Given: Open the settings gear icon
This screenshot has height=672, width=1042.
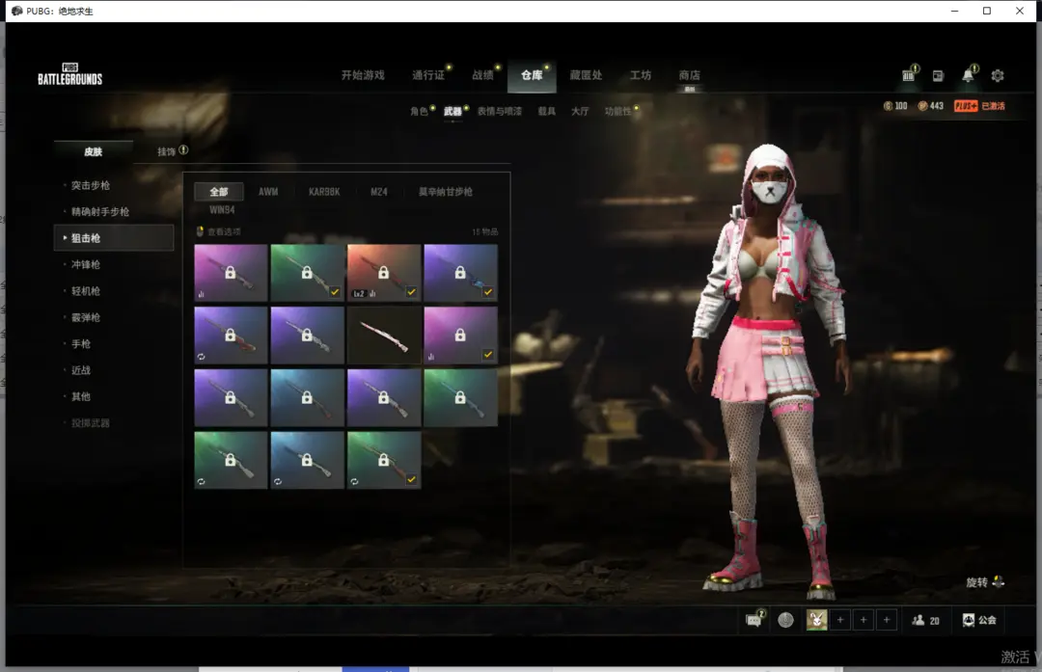Looking at the screenshot, I should [998, 76].
